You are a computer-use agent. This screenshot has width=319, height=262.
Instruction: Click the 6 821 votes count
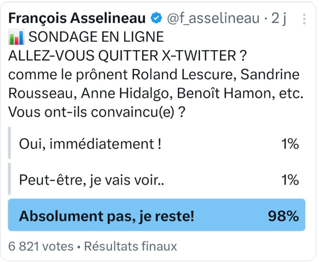click(x=41, y=246)
